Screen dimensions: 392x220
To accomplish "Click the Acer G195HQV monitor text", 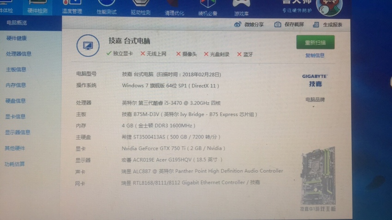I will pos(172,160).
